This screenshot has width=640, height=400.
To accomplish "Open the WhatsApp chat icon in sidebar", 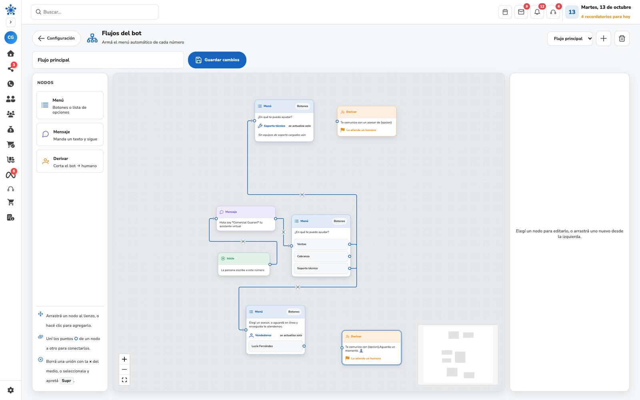I will (11, 84).
